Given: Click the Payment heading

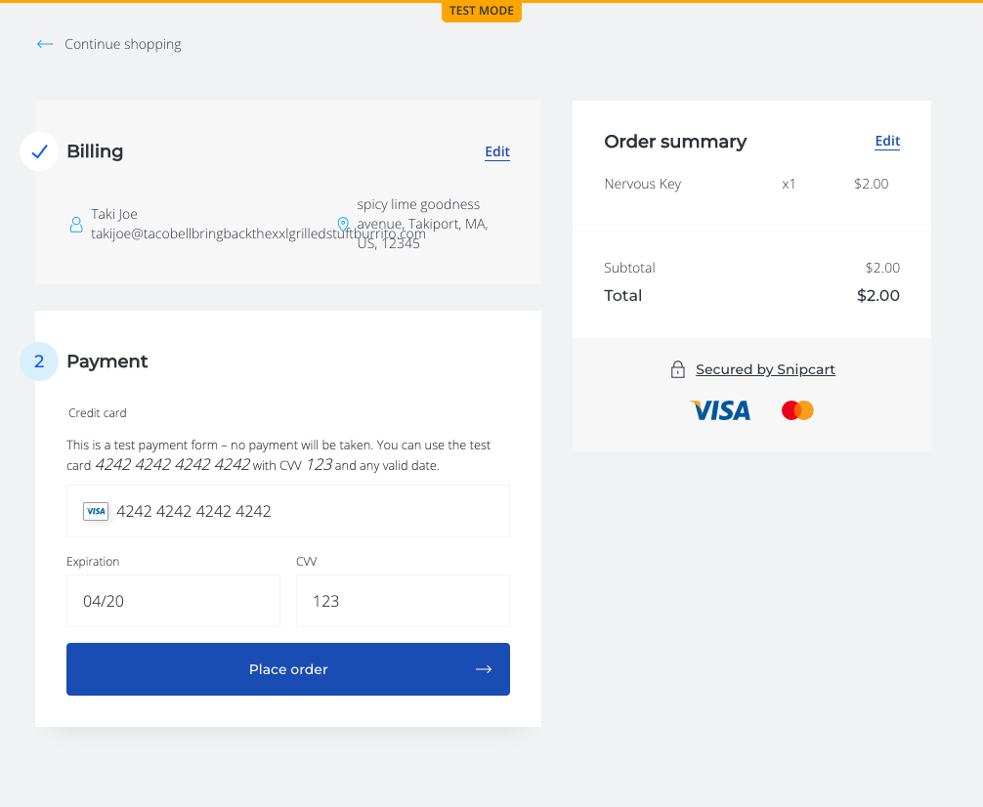Looking at the screenshot, I should (107, 361).
